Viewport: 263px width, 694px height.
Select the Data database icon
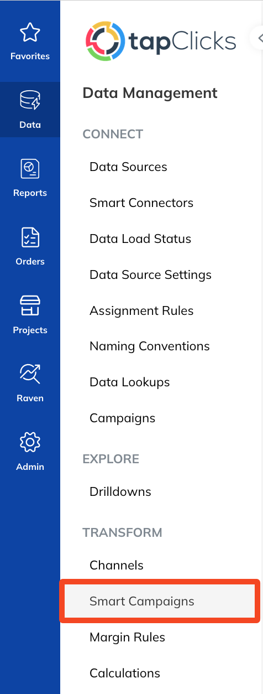tap(30, 101)
